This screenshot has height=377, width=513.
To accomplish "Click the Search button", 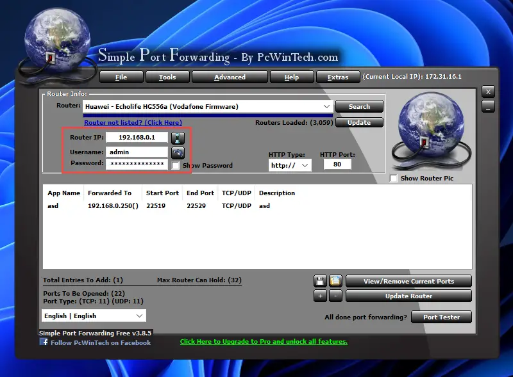I will click(359, 106).
